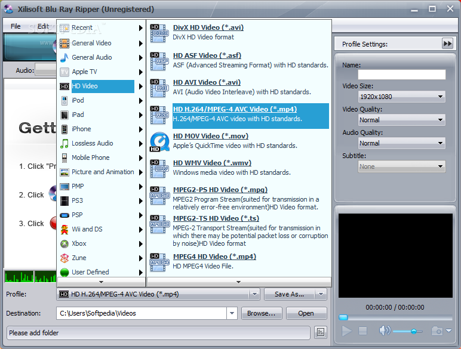This screenshot has width=461, height=349.
Task: Click the MPEG2-TS HD Video icon
Action: 159,224
